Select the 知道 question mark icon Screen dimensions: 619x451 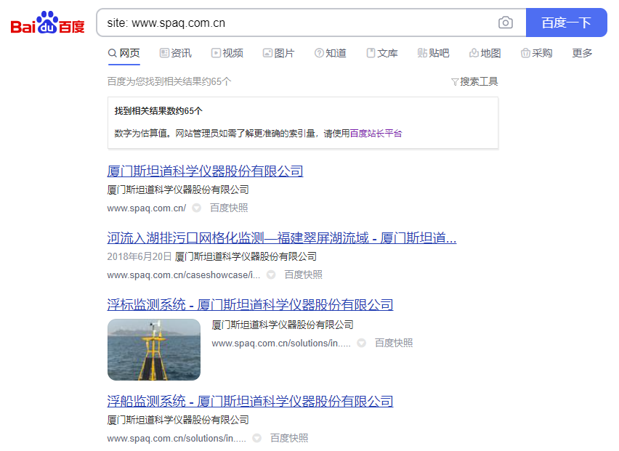318,52
